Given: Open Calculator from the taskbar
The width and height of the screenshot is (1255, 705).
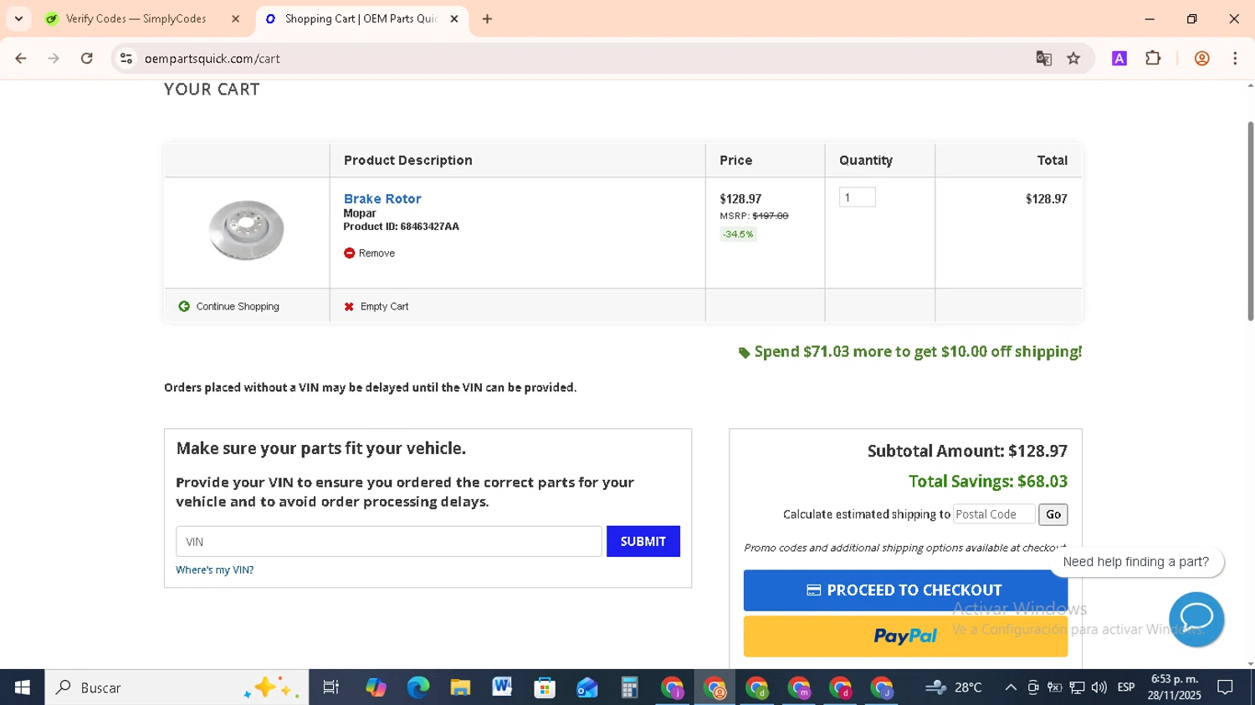Looking at the screenshot, I should coord(629,687).
